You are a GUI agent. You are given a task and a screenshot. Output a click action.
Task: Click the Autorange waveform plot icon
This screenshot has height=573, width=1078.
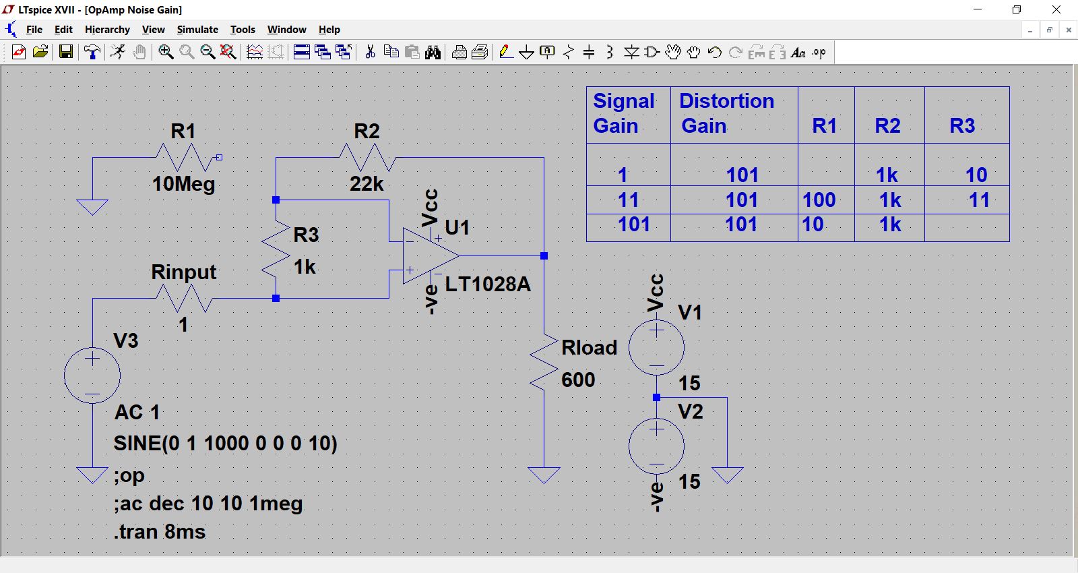(255, 52)
